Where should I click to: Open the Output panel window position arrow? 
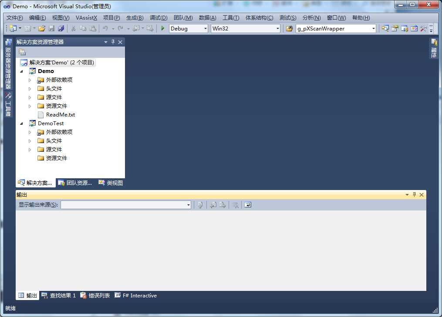[407, 194]
